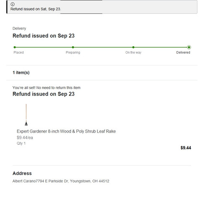This screenshot has height=201, width=210.
Task: Click the Delivery label above heading
Action: coord(19,29)
